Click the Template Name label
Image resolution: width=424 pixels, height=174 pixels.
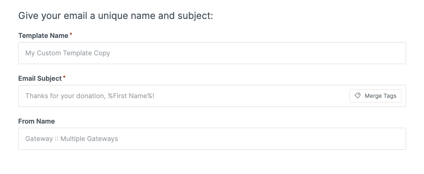pyautogui.click(x=43, y=36)
